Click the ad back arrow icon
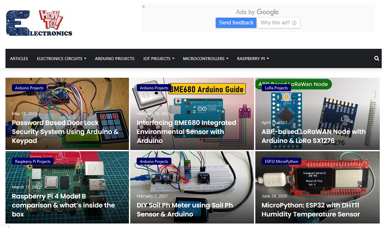Screen dimensions: 383x228 (144, 7)
